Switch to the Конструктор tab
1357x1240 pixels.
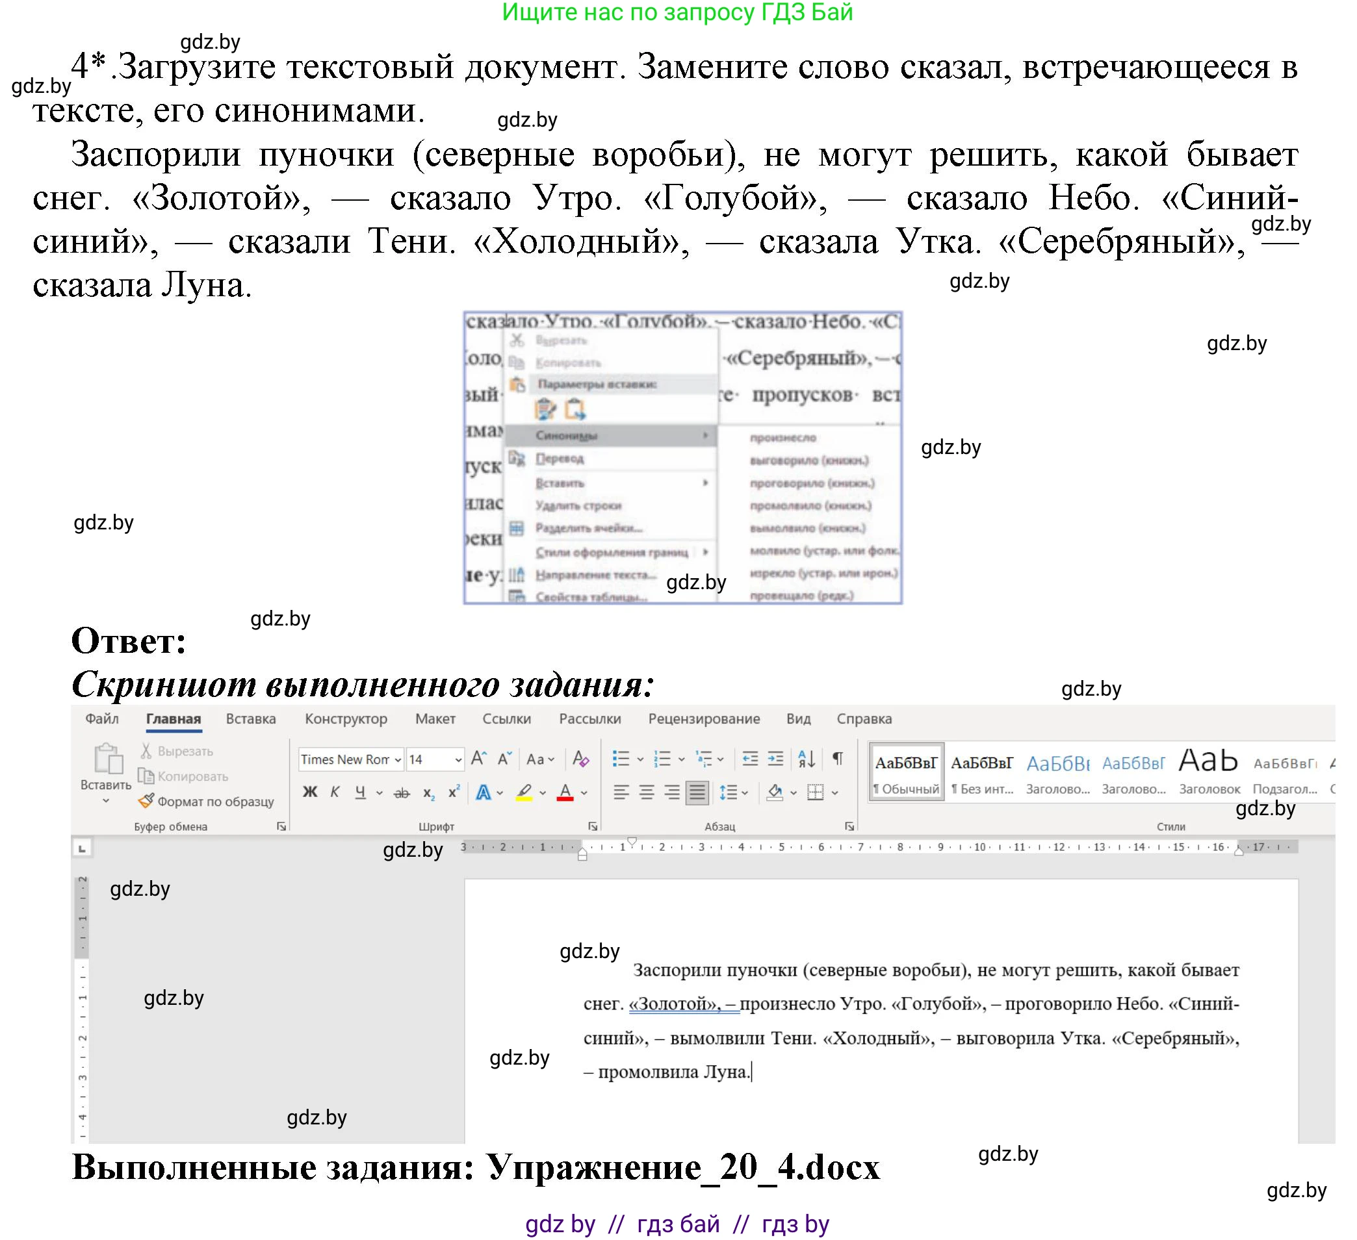[346, 718]
